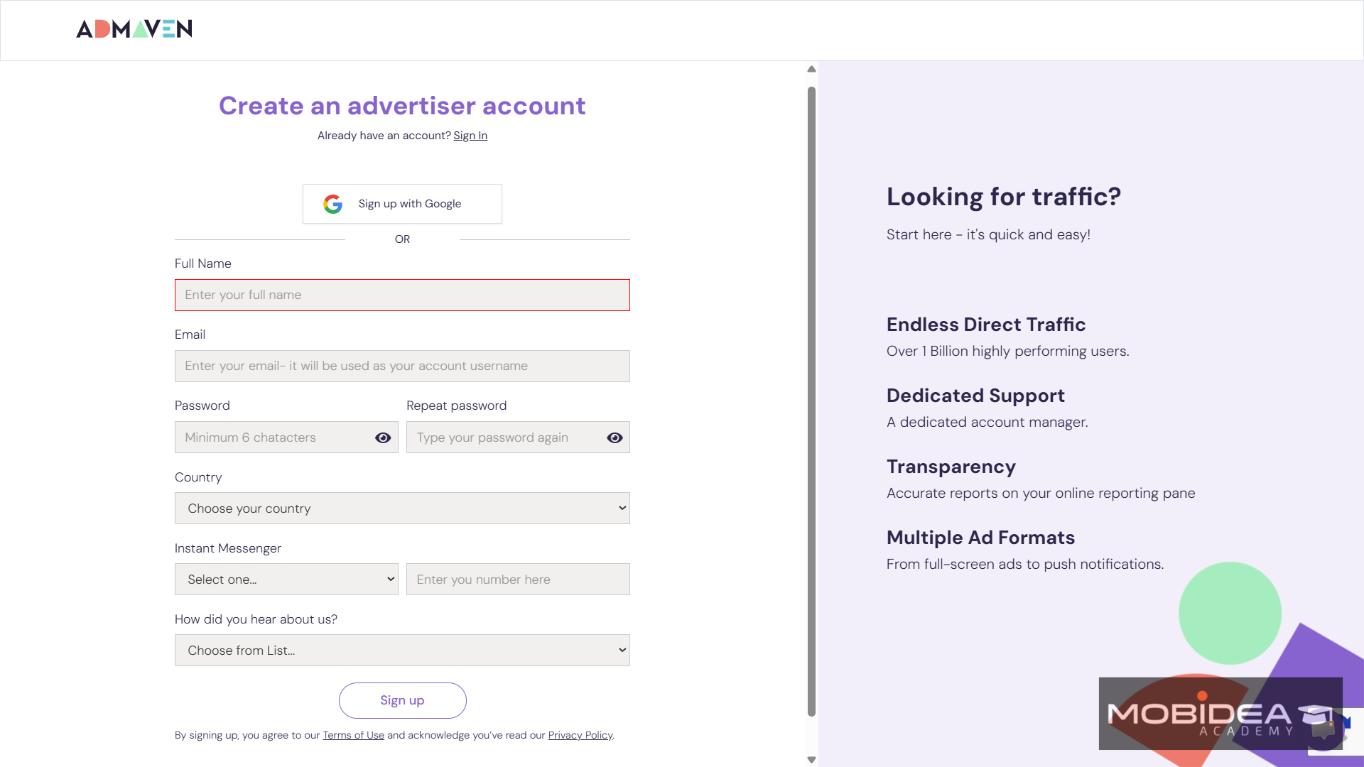1364x767 pixels.
Task: Submit the form with Sign up button
Action: click(x=402, y=700)
